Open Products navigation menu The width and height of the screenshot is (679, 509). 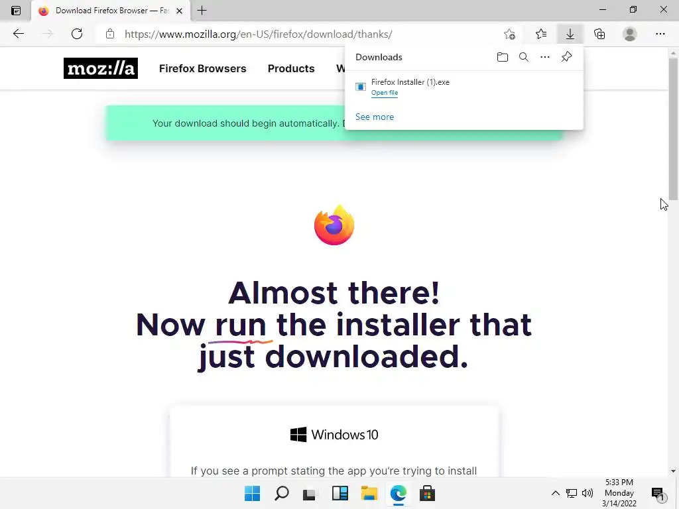tap(291, 68)
